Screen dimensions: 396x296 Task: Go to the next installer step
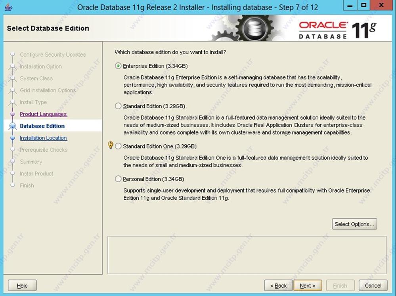pos(308,286)
